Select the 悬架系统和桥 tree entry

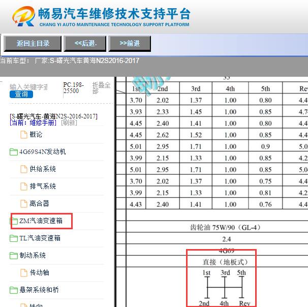coord(39,290)
